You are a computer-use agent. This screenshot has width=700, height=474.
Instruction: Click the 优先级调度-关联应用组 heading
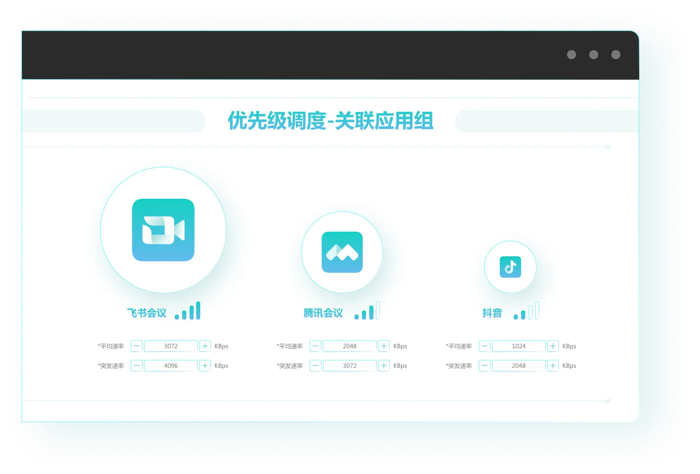tap(331, 121)
